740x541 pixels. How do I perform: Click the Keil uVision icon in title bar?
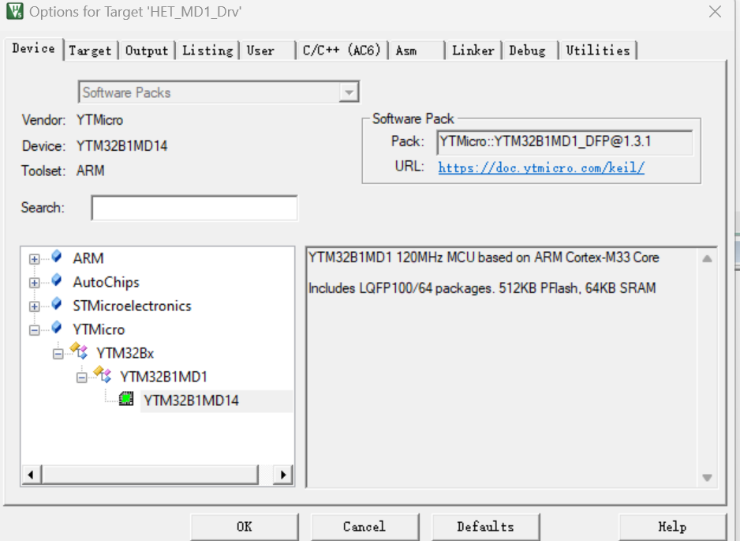click(x=15, y=11)
